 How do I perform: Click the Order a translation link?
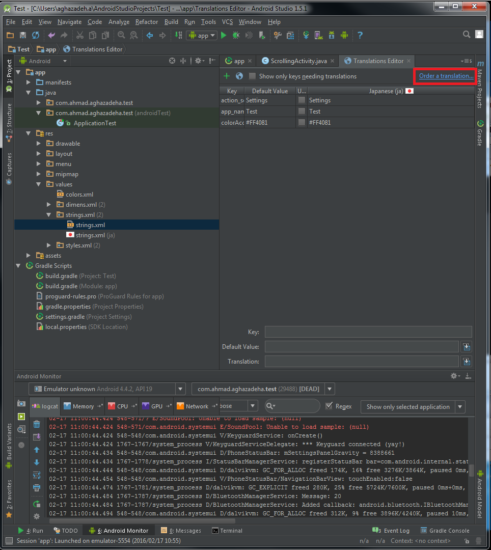(446, 76)
